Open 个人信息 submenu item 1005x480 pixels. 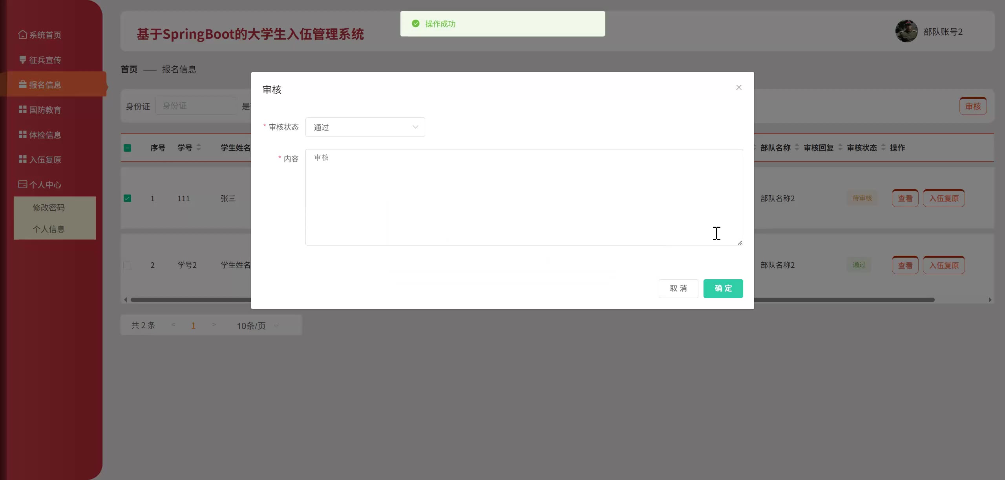coord(49,229)
